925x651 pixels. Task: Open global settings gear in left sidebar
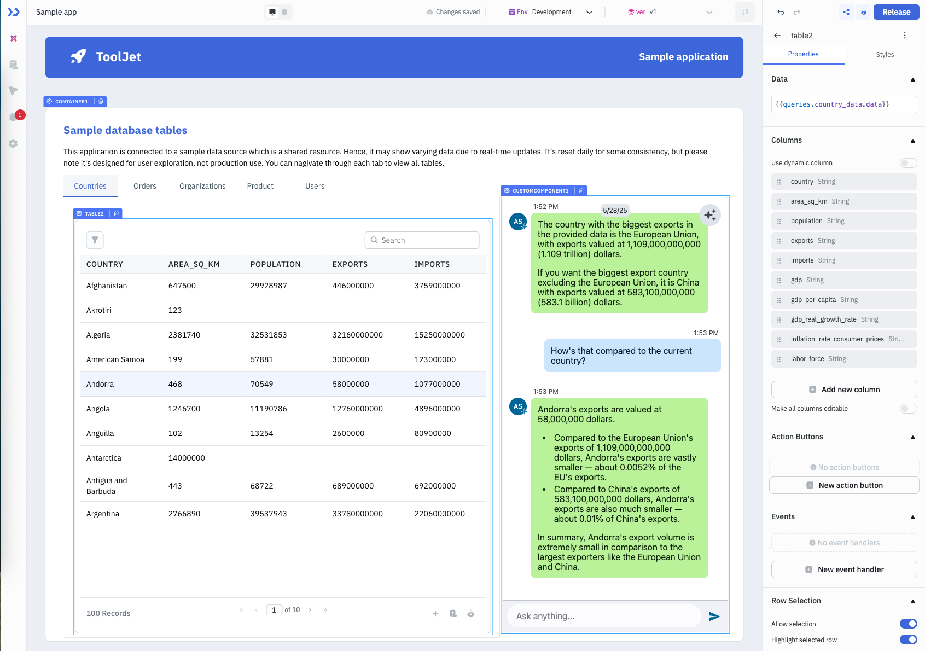14,143
